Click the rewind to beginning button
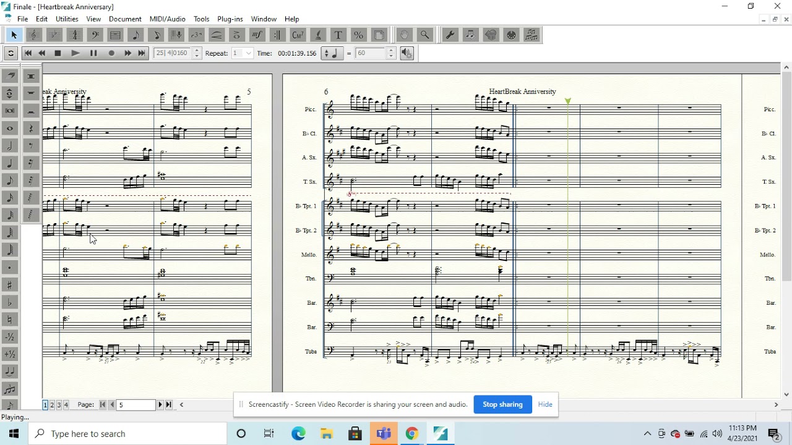The image size is (792, 445). point(28,53)
